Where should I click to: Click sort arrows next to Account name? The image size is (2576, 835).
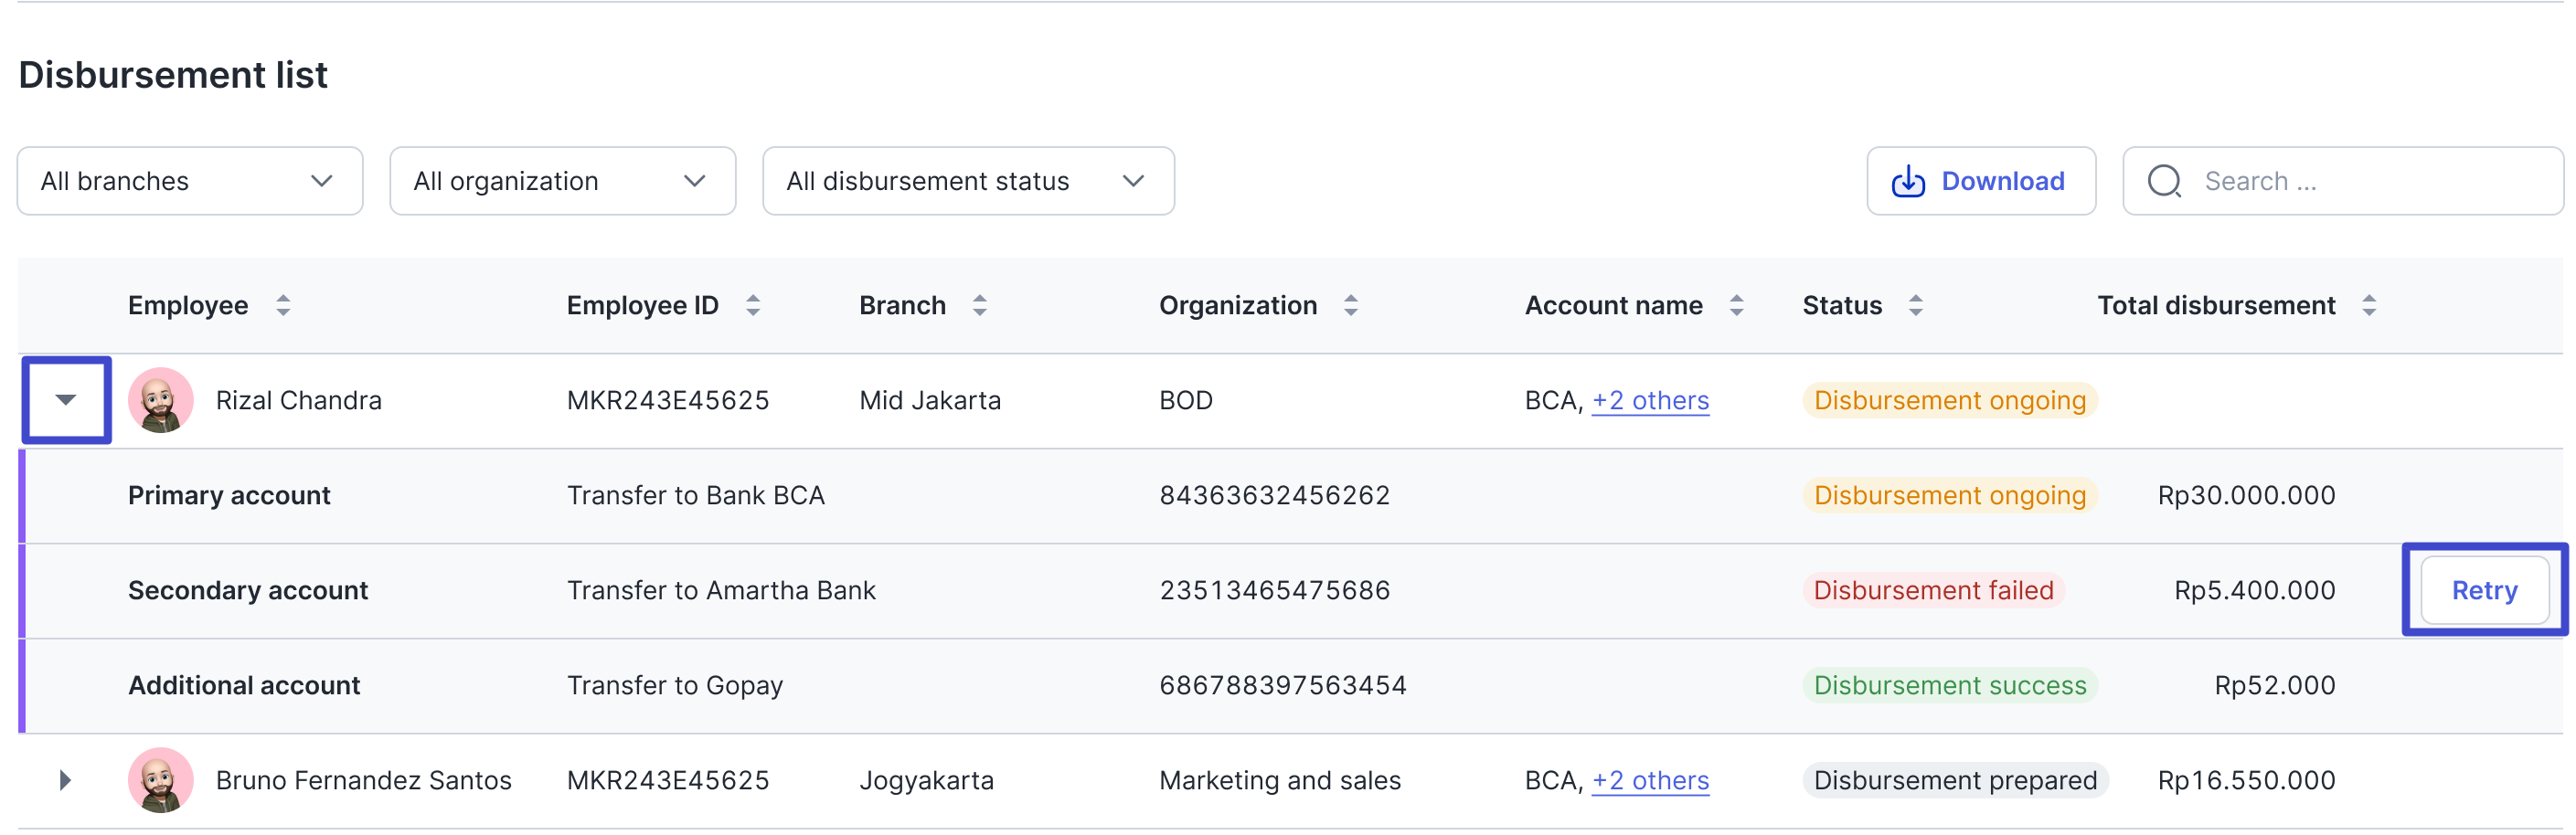click(1736, 306)
